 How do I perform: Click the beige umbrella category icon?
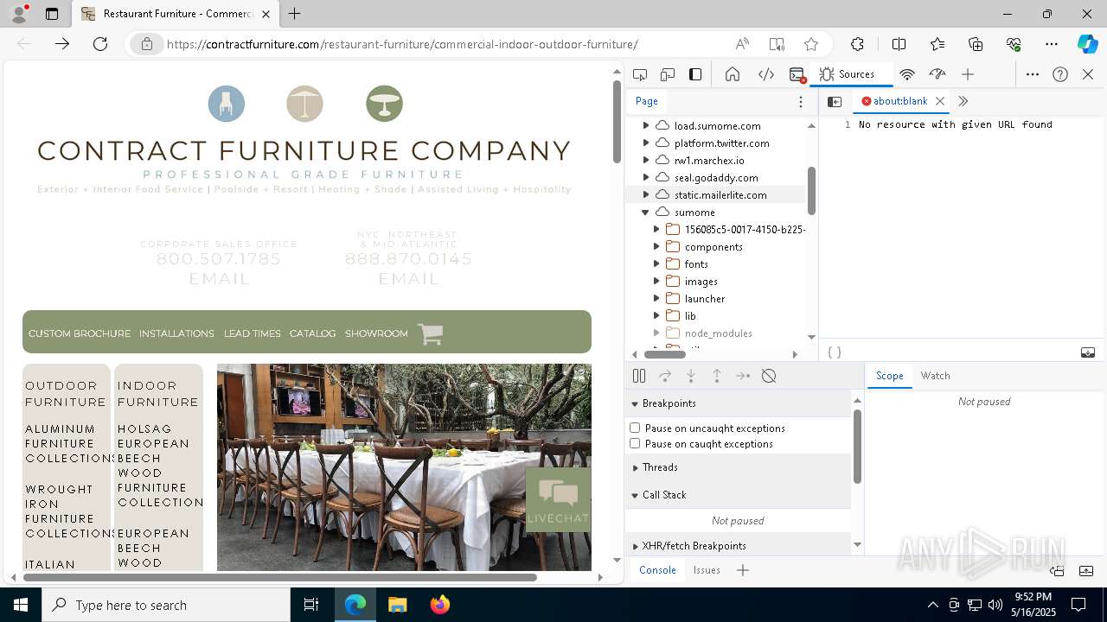(x=304, y=104)
